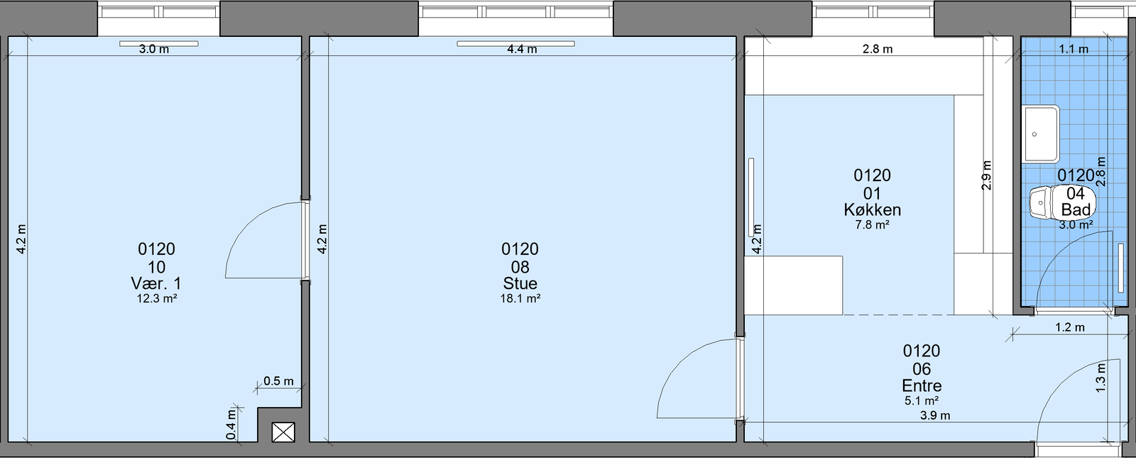Select the radiator under Vær. 1 window
Screen dimensions: 1136x458
click(159, 44)
